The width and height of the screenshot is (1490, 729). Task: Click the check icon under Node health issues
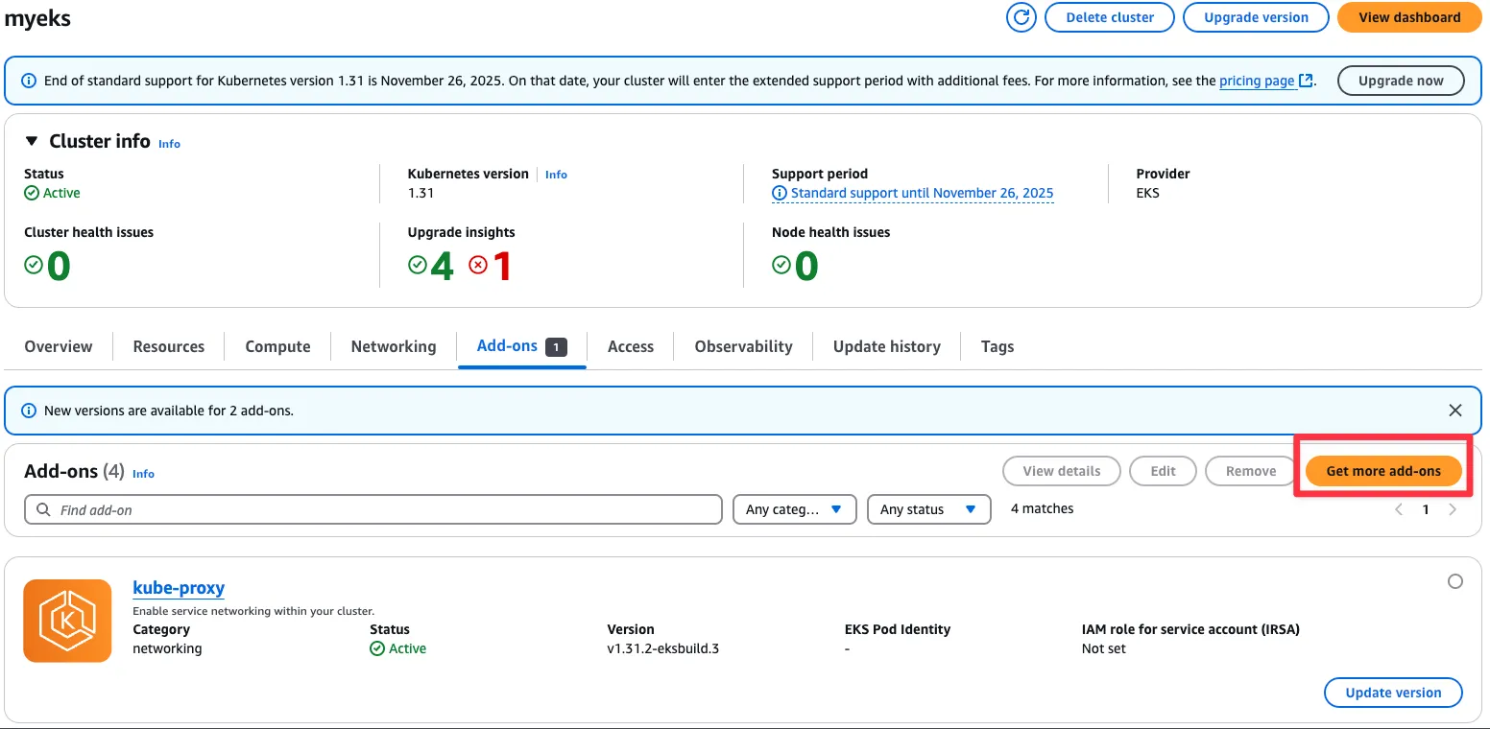click(x=781, y=265)
